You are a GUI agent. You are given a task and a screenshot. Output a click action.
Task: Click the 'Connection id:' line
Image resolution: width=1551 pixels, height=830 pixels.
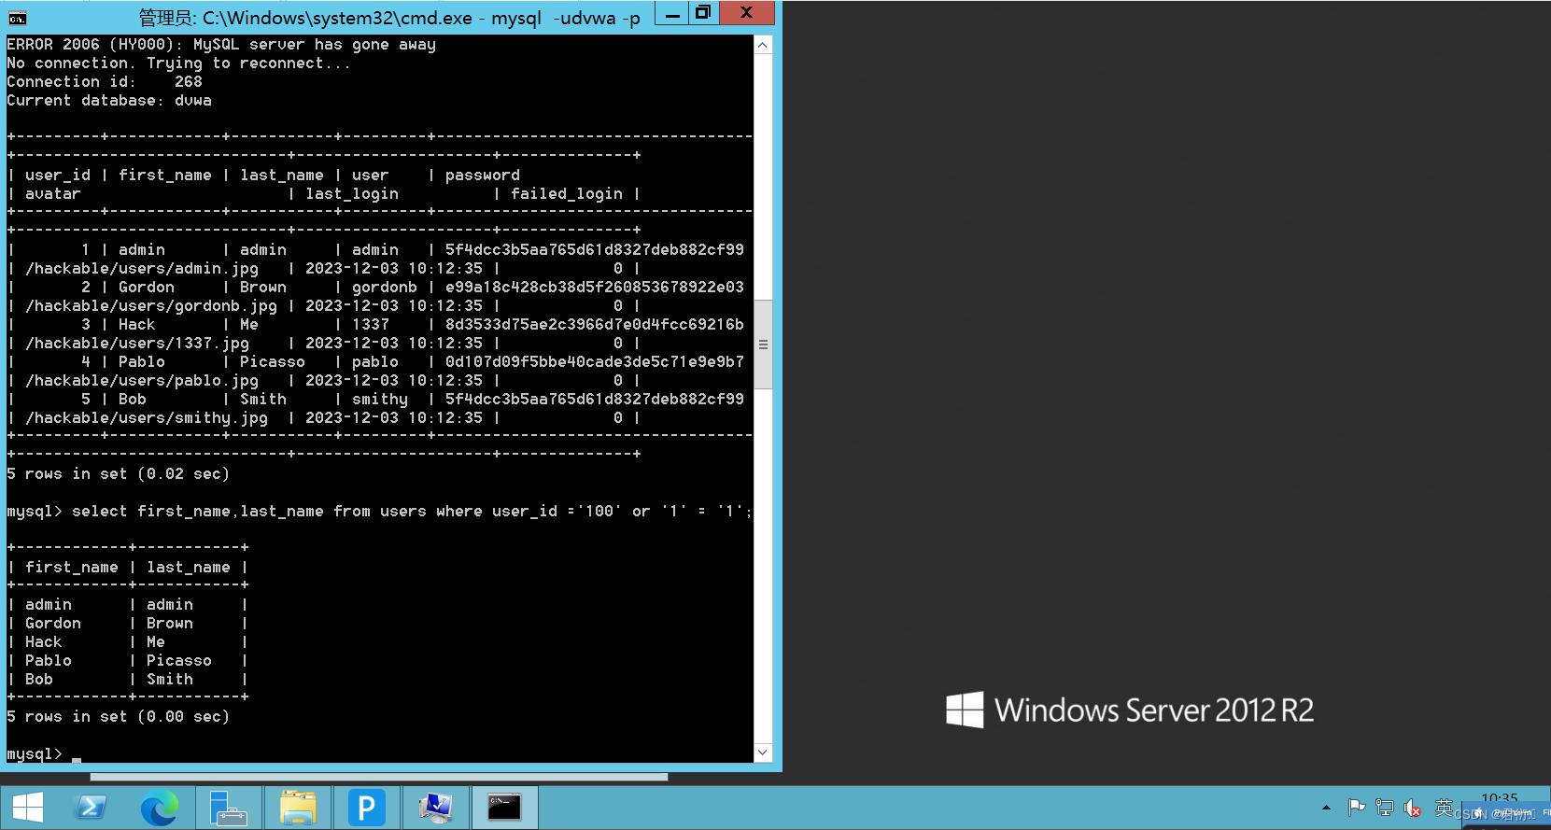point(105,82)
